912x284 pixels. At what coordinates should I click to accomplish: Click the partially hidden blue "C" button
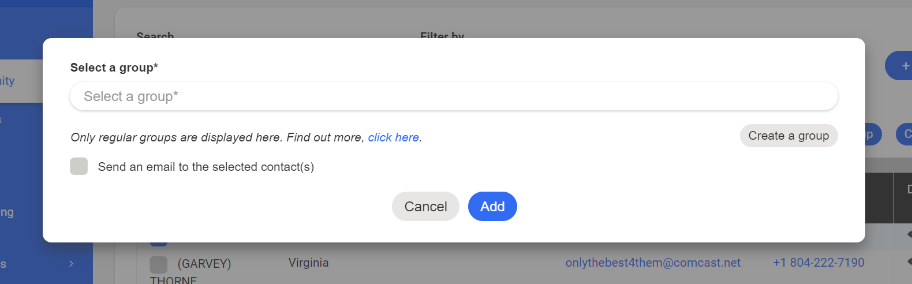click(x=904, y=134)
